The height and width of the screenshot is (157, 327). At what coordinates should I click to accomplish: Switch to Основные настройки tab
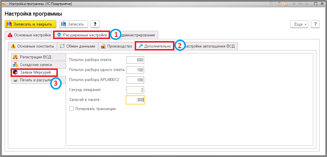(x=29, y=35)
